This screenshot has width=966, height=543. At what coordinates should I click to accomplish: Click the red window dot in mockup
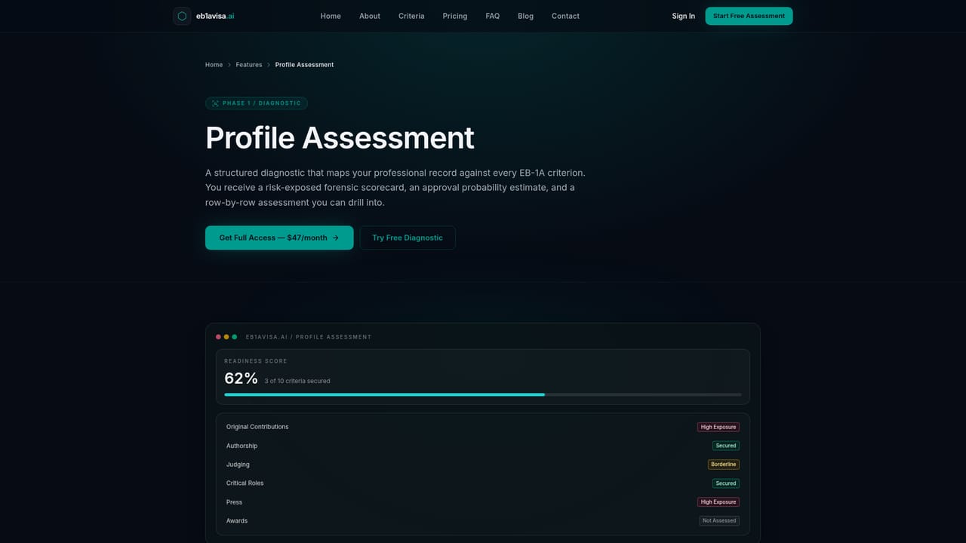tap(218, 337)
